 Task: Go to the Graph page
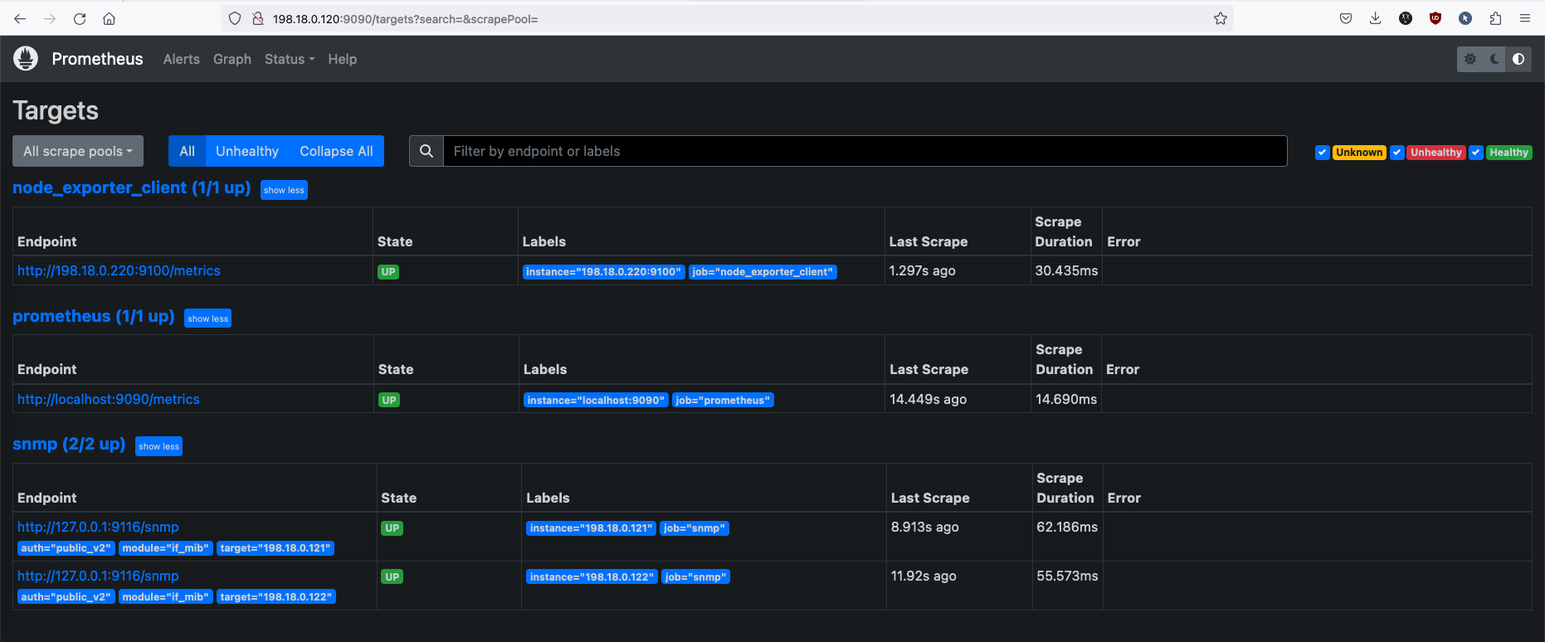pyautogui.click(x=232, y=59)
